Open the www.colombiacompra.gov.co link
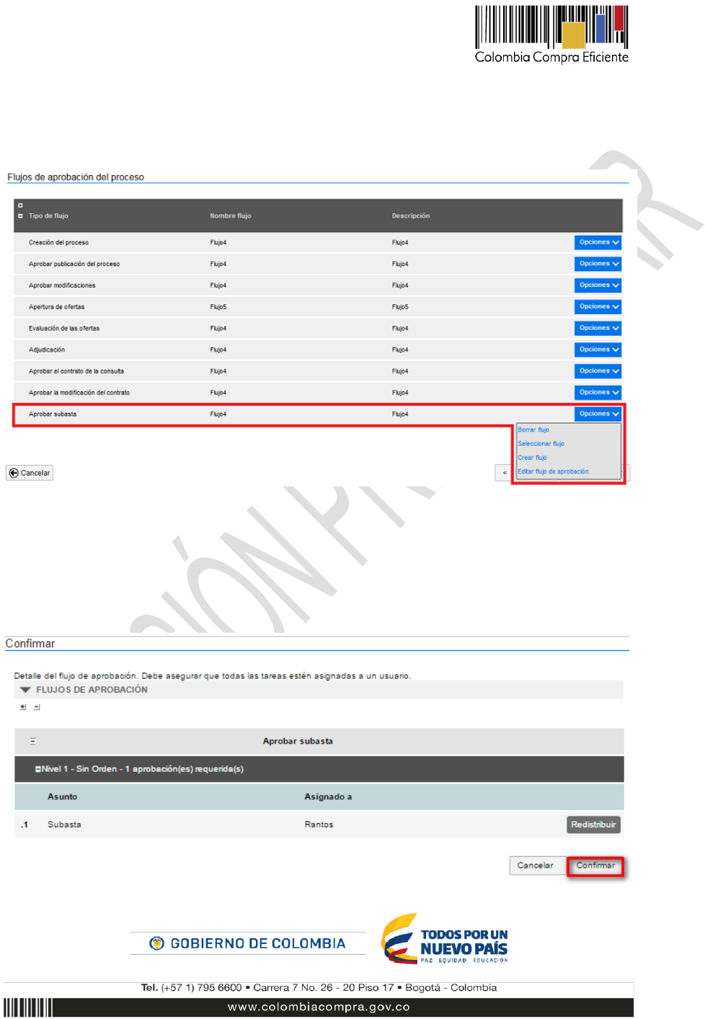The image size is (705, 1019). pyautogui.click(x=319, y=1007)
